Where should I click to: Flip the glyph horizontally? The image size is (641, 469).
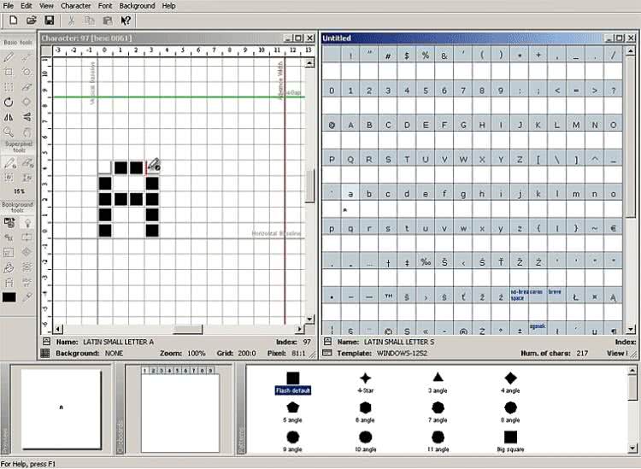9,117
